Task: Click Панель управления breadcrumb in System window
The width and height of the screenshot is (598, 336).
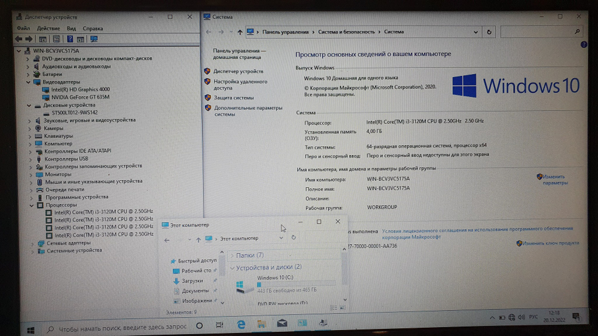Action: point(285,32)
